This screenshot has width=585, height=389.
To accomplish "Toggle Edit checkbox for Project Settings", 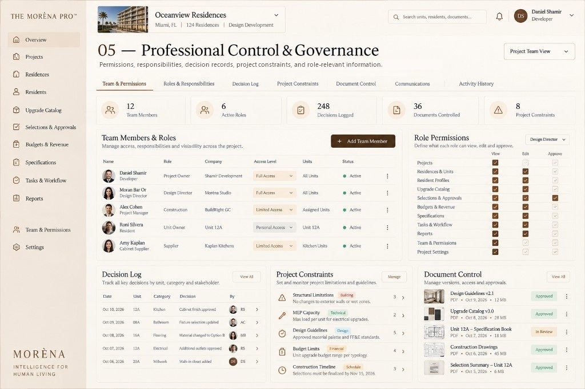I will coord(526,252).
